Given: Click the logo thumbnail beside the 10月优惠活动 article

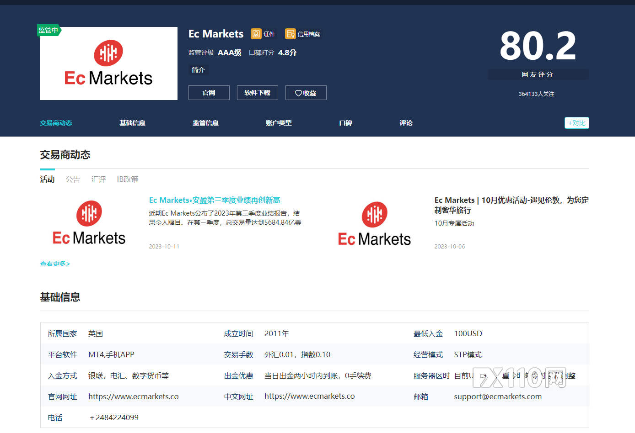Looking at the screenshot, I should click(x=375, y=224).
